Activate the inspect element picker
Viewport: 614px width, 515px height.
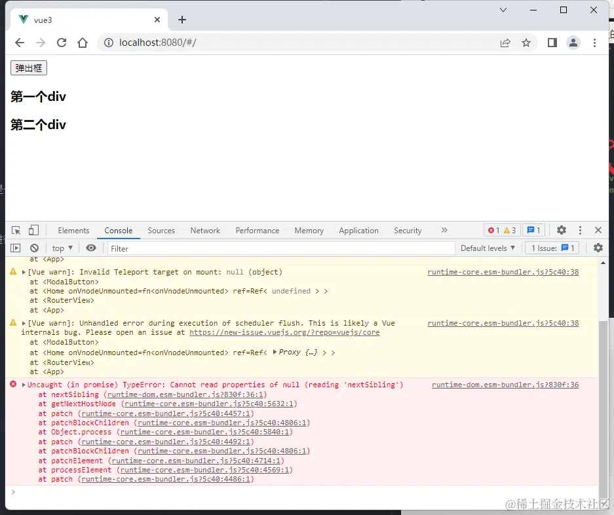click(x=16, y=230)
